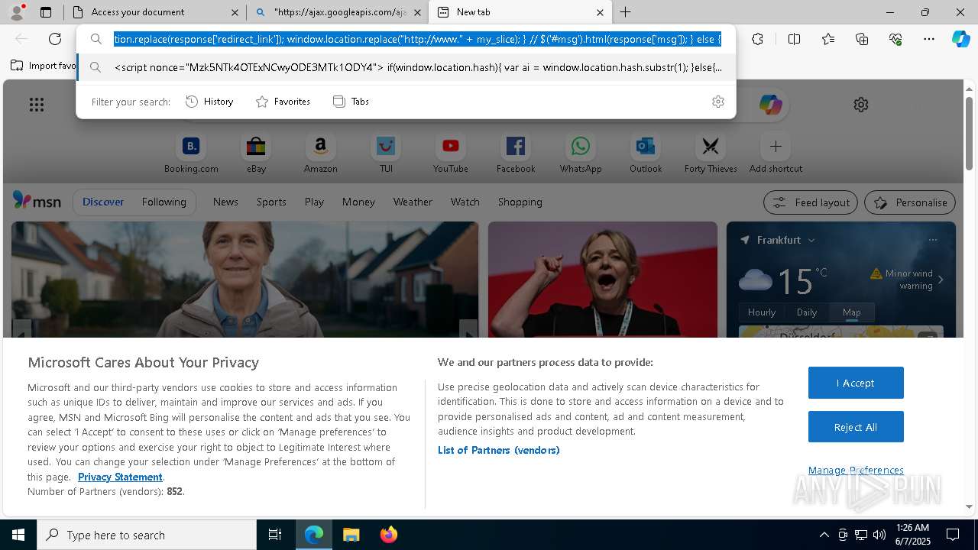
Task: Open the apps grid launcher
Action: click(37, 105)
